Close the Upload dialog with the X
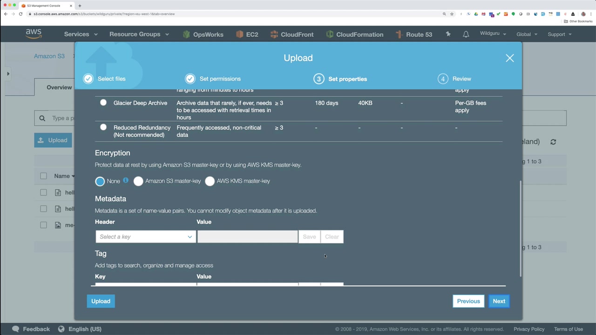The height and width of the screenshot is (335, 596). point(510,58)
